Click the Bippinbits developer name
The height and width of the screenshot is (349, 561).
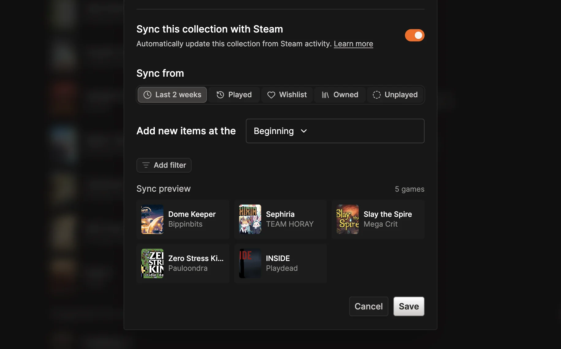[185, 224]
